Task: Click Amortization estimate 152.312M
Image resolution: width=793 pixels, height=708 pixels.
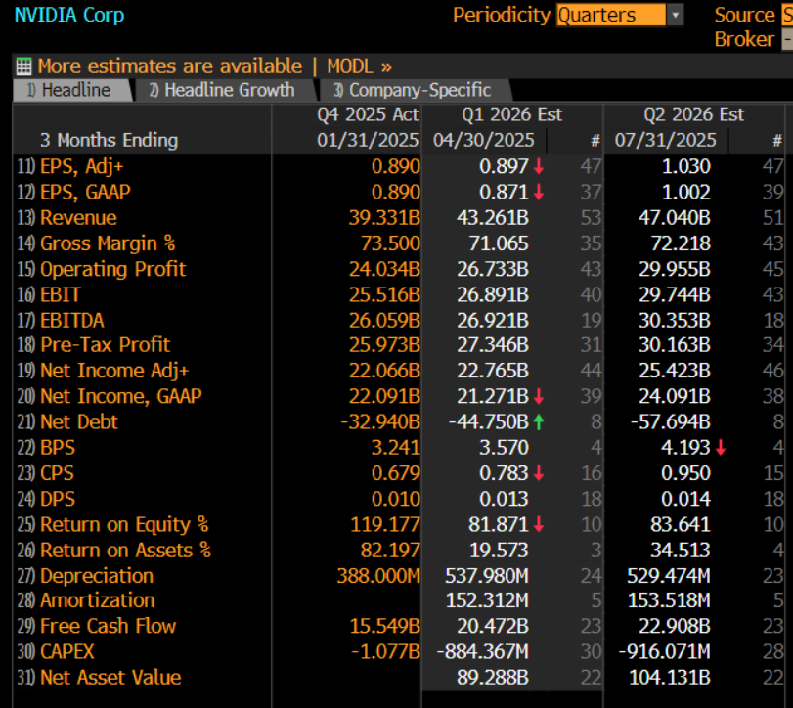Action: [487, 600]
